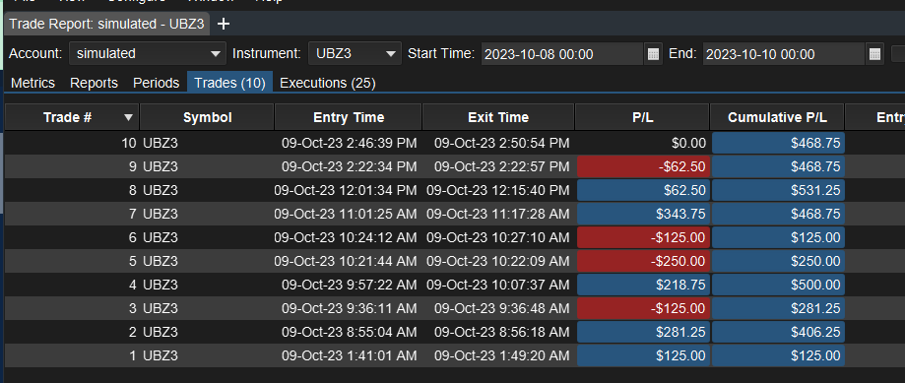The width and height of the screenshot is (905, 383).
Task: Open the Account dropdown showing simulated
Action: pyautogui.click(x=148, y=53)
